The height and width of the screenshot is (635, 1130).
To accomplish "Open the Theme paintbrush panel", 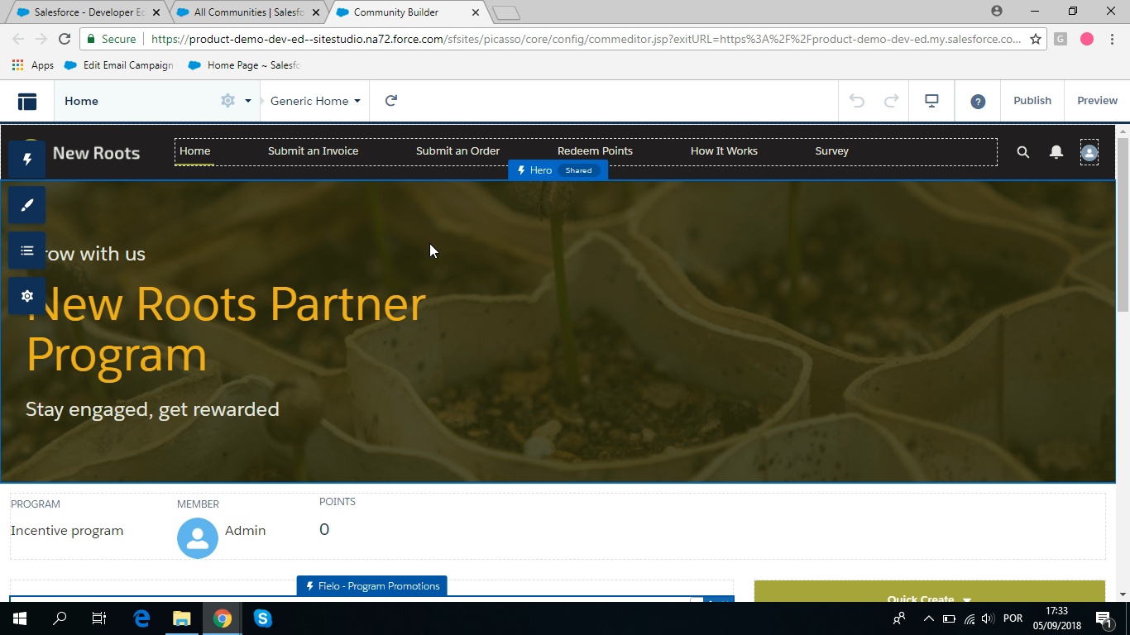I will 27,205.
